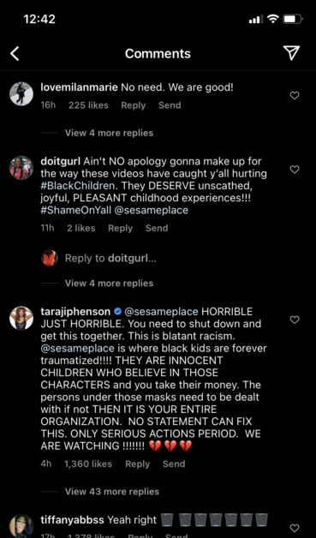316x538 pixels.
Task: Open the share paper-plane icon
Action: point(291,53)
